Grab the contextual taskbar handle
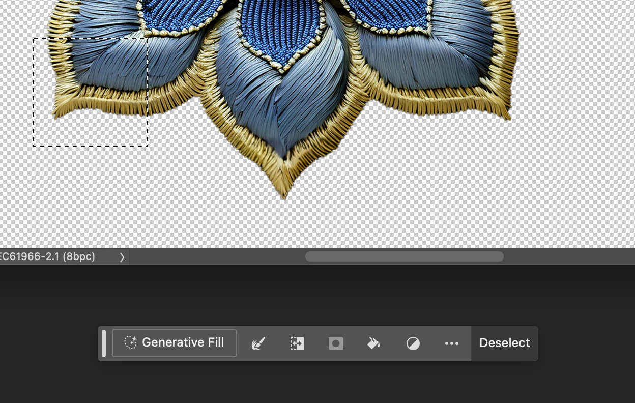This screenshot has width=635, height=403. [104, 343]
